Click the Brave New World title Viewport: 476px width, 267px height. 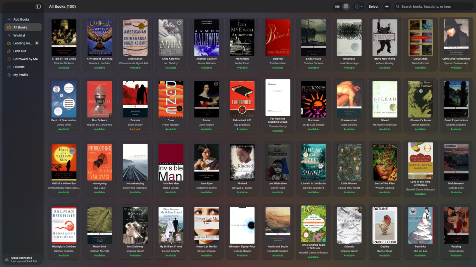click(x=385, y=59)
